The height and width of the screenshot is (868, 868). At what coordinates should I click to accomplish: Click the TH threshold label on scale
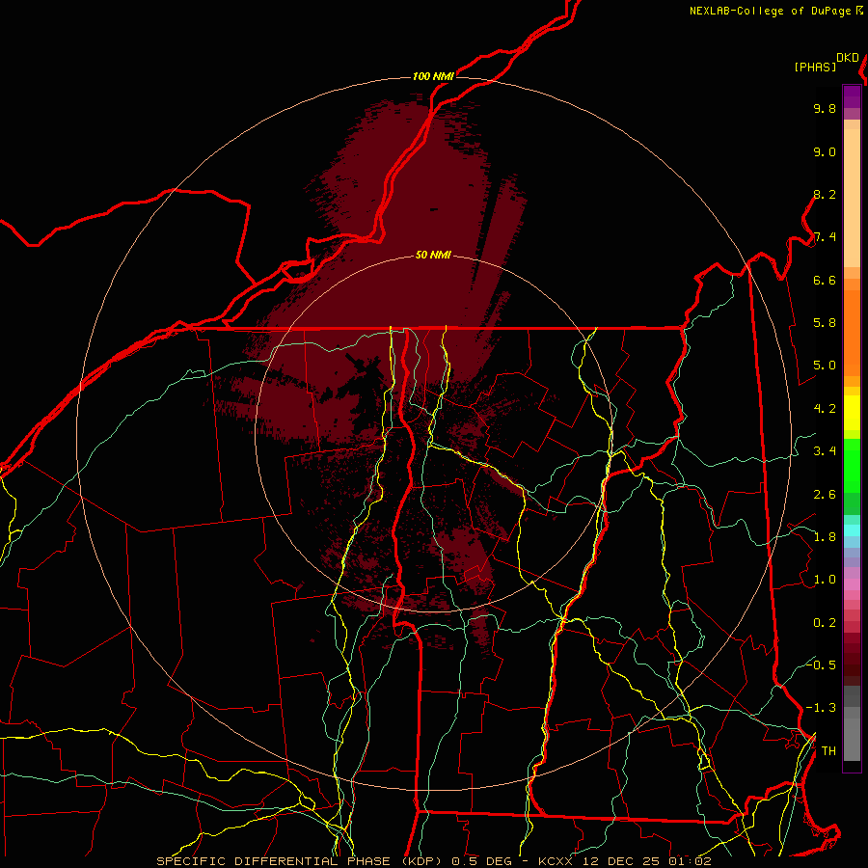(828, 751)
